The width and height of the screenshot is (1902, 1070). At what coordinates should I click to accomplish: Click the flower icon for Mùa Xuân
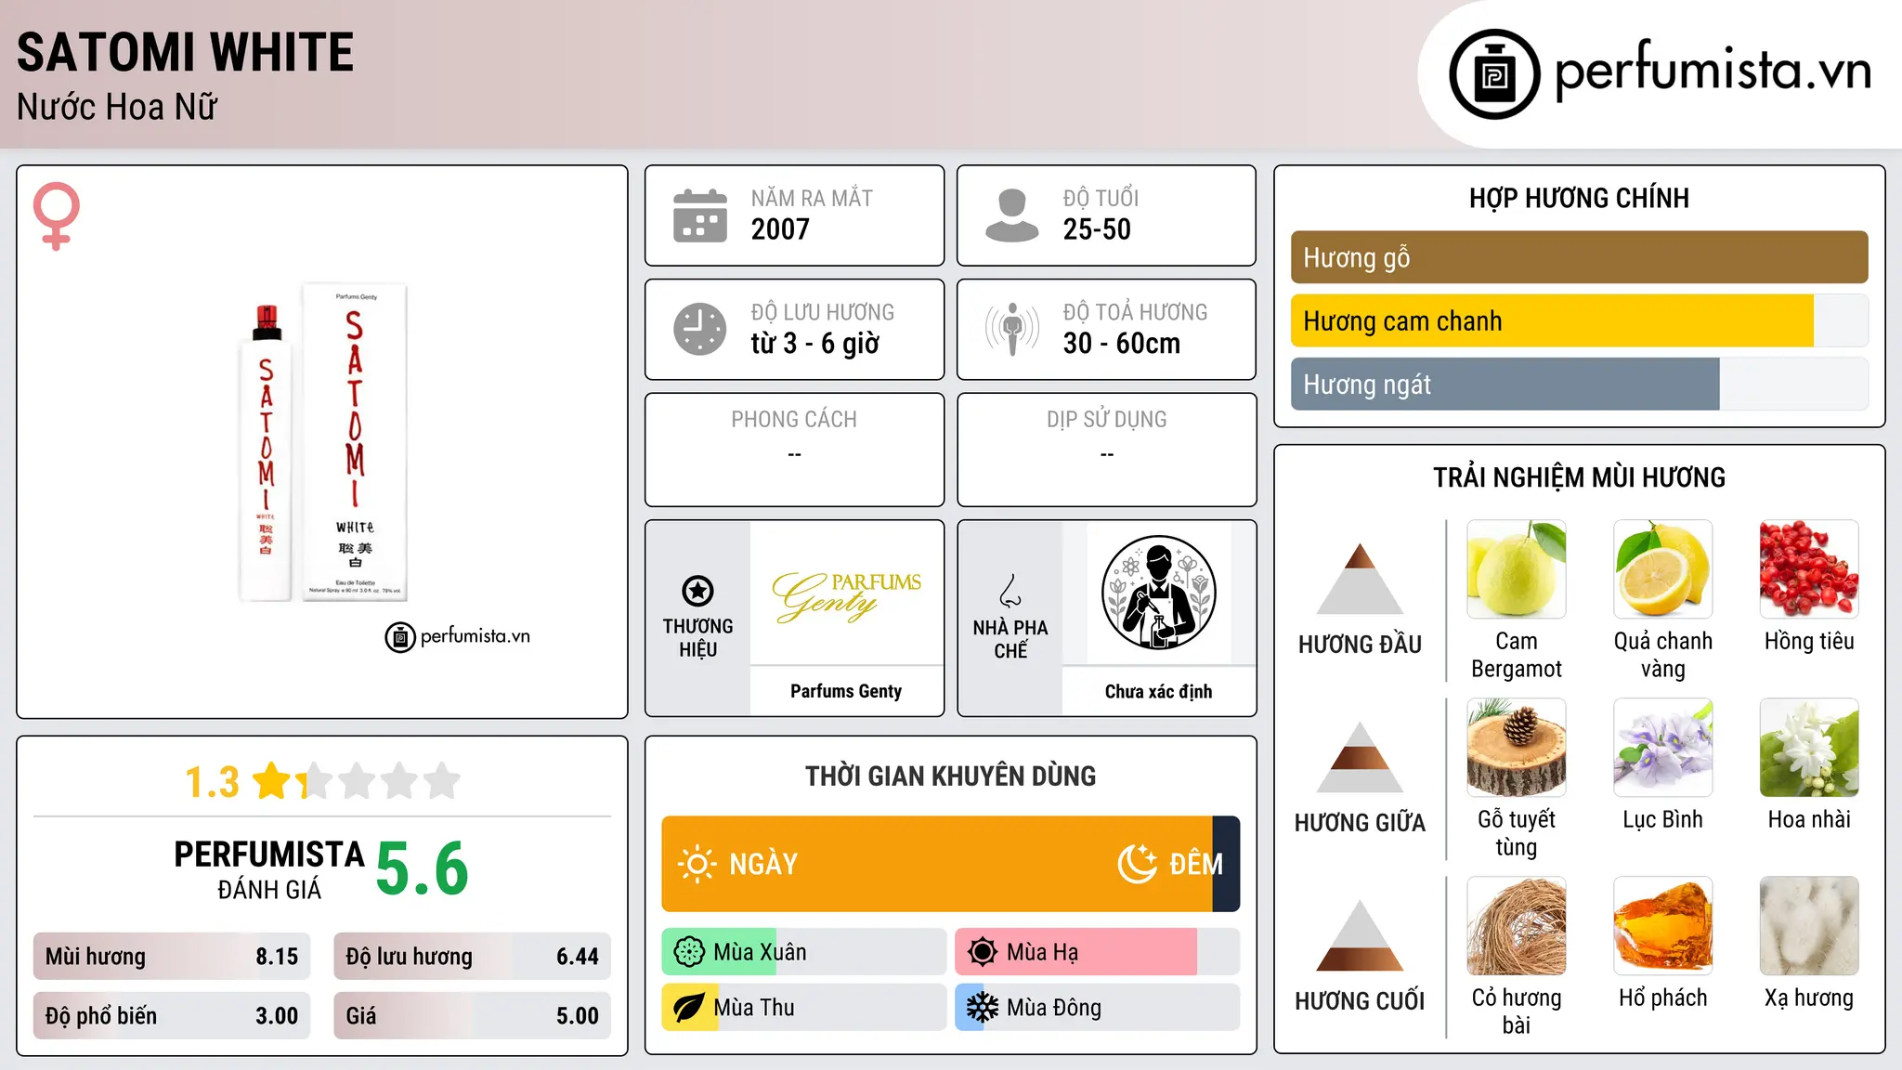(x=689, y=952)
